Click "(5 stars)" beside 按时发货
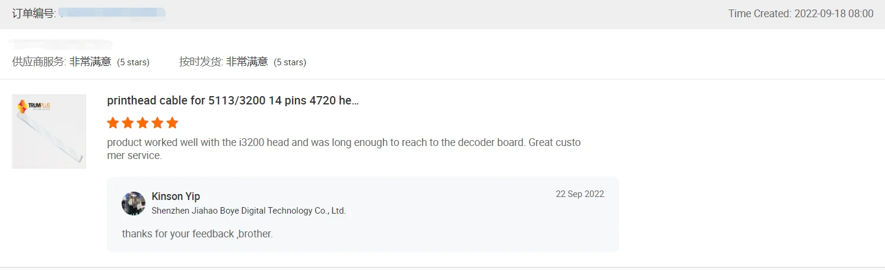 coord(290,62)
